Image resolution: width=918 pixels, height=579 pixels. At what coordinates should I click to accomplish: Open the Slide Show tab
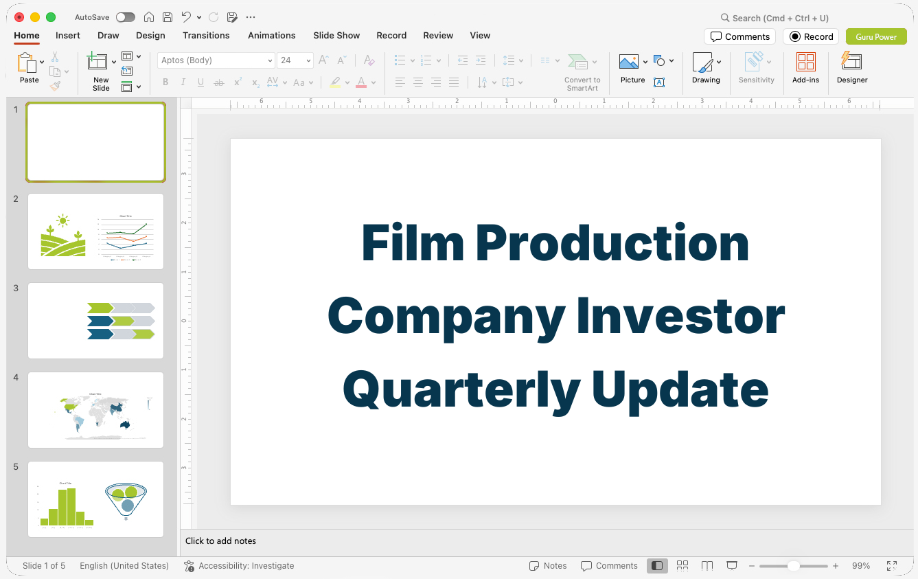[x=336, y=36]
